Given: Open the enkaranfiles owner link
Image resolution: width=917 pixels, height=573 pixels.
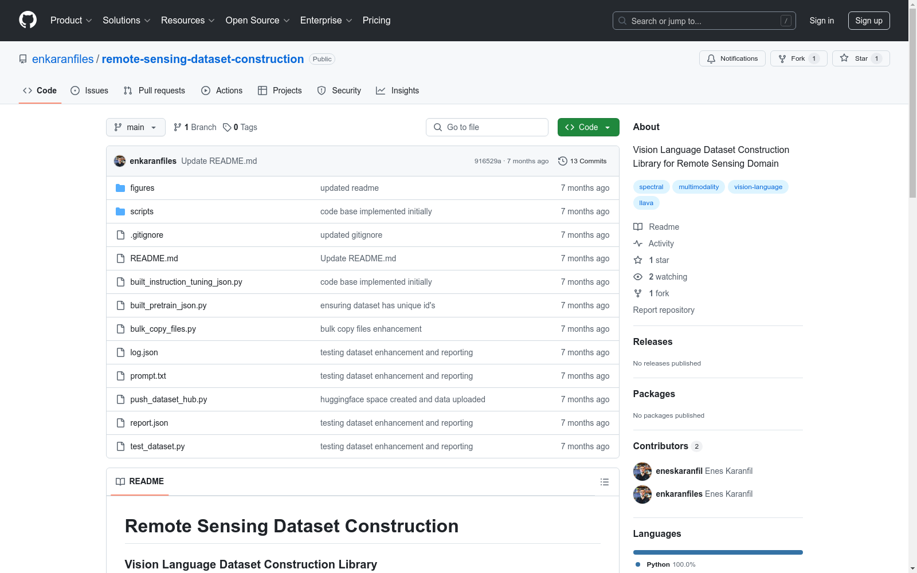Looking at the screenshot, I should 63,59.
